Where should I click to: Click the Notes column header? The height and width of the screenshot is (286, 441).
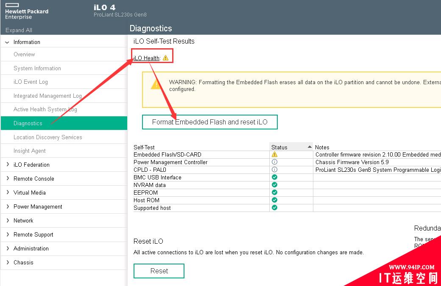(322, 147)
